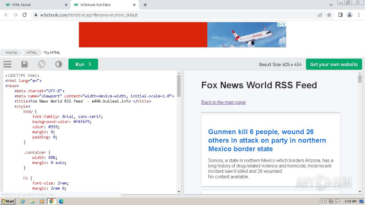This screenshot has width=365, height=205.
Task: Close the HTML Tutorial tab
Action: [x=66, y=5]
